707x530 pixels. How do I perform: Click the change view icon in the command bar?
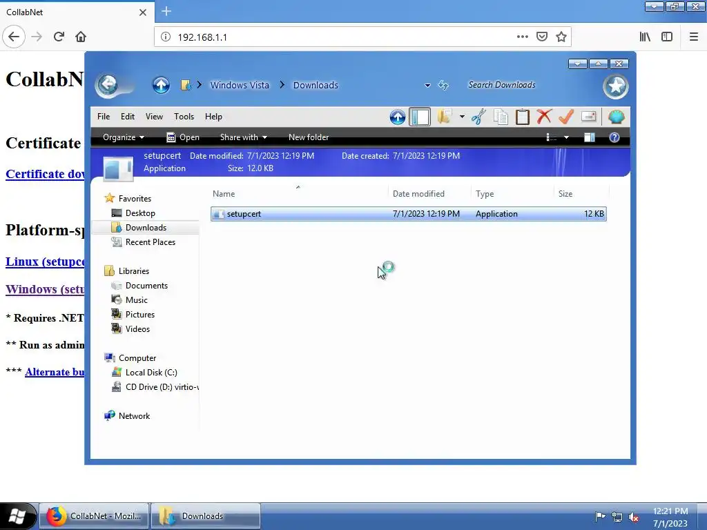coord(552,137)
